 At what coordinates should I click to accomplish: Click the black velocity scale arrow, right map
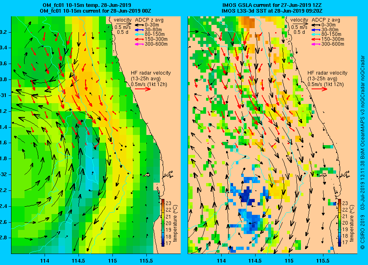point(300,23)
